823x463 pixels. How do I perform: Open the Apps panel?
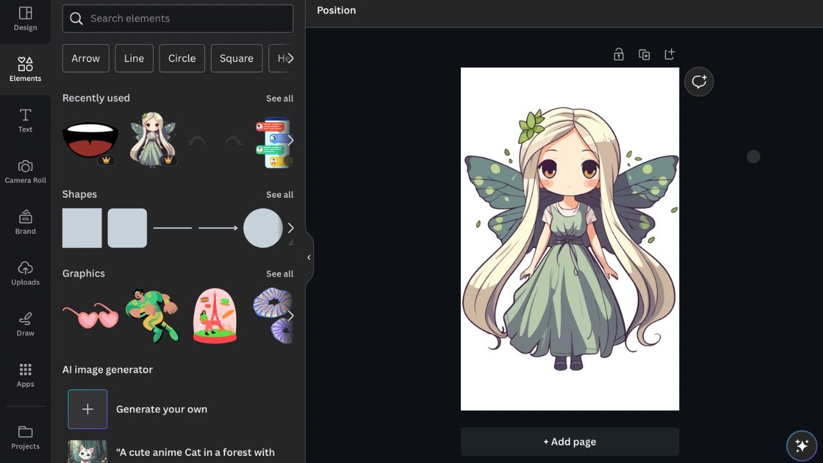[x=25, y=375]
